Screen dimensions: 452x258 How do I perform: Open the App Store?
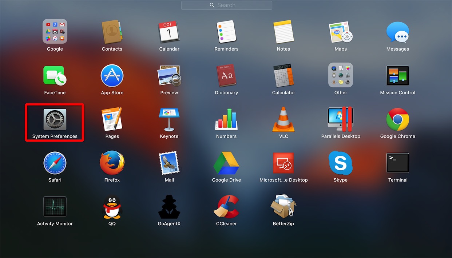(x=112, y=75)
